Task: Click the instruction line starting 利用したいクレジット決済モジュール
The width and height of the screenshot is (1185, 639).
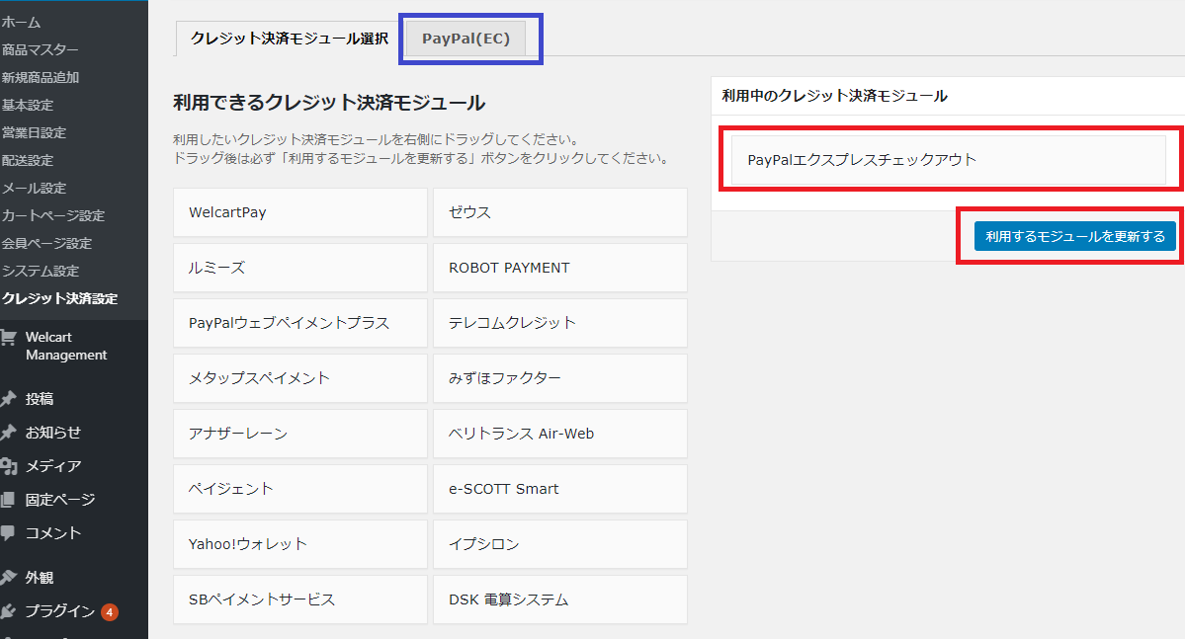Action: [377, 139]
